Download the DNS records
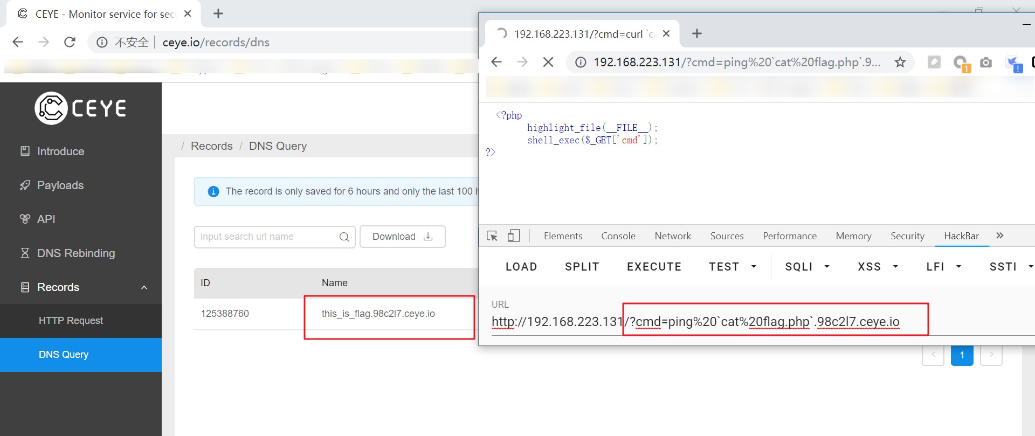 pyautogui.click(x=402, y=237)
